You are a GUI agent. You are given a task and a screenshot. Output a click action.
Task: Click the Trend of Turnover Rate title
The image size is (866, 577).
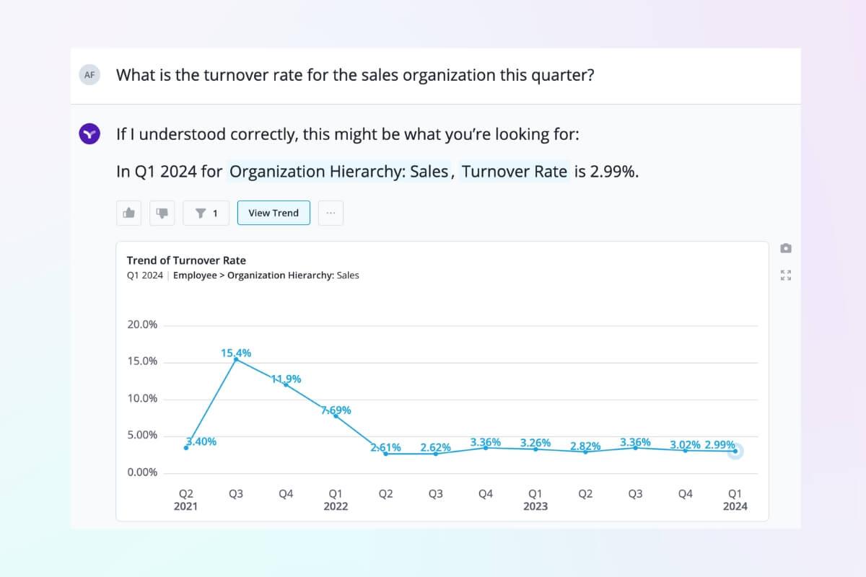186,260
